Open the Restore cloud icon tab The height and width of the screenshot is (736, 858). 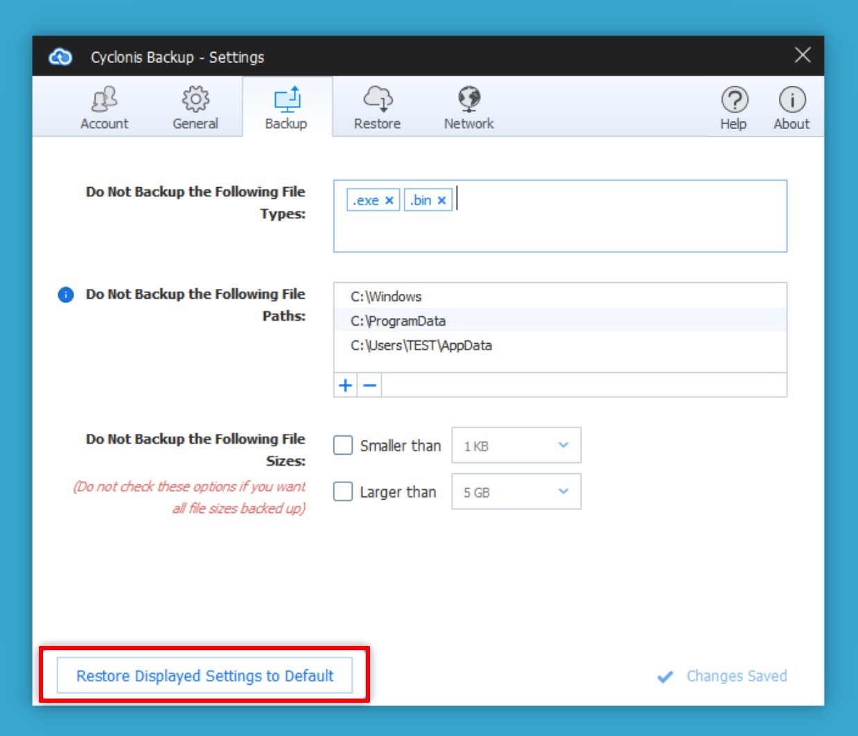[377, 107]
